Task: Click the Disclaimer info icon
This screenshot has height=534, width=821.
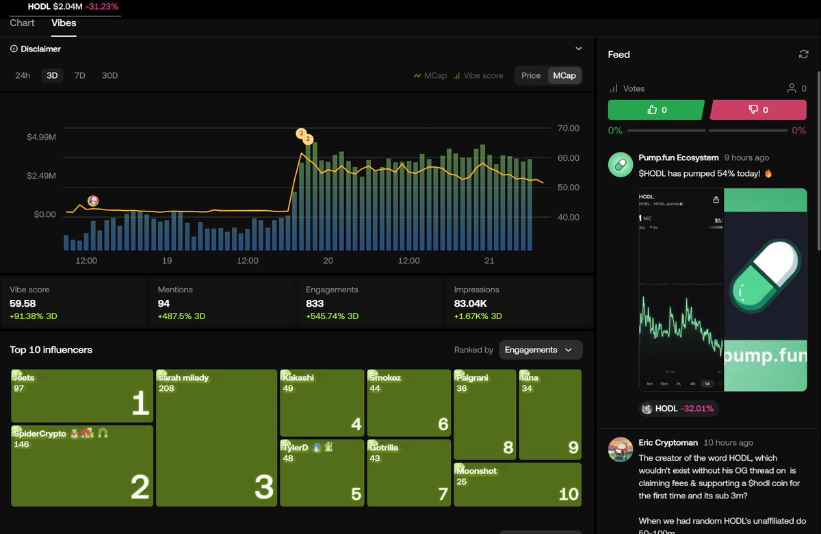Action: [14, 49]
